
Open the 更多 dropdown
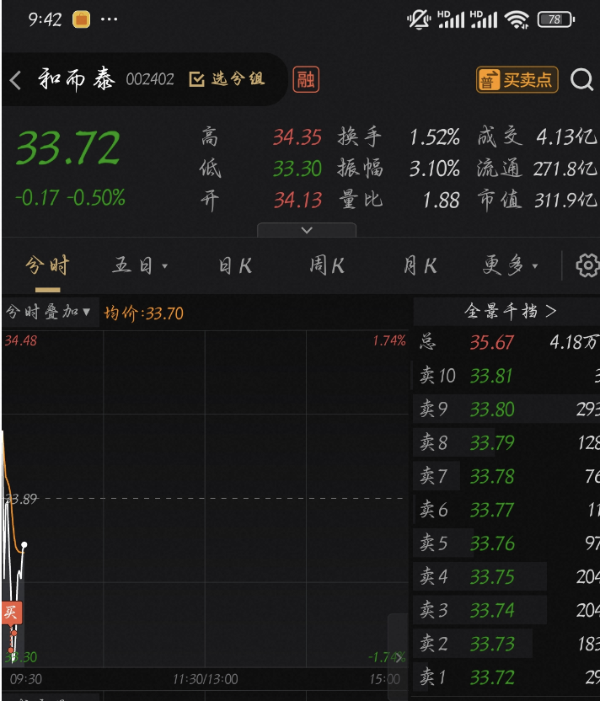pos(510,265)
